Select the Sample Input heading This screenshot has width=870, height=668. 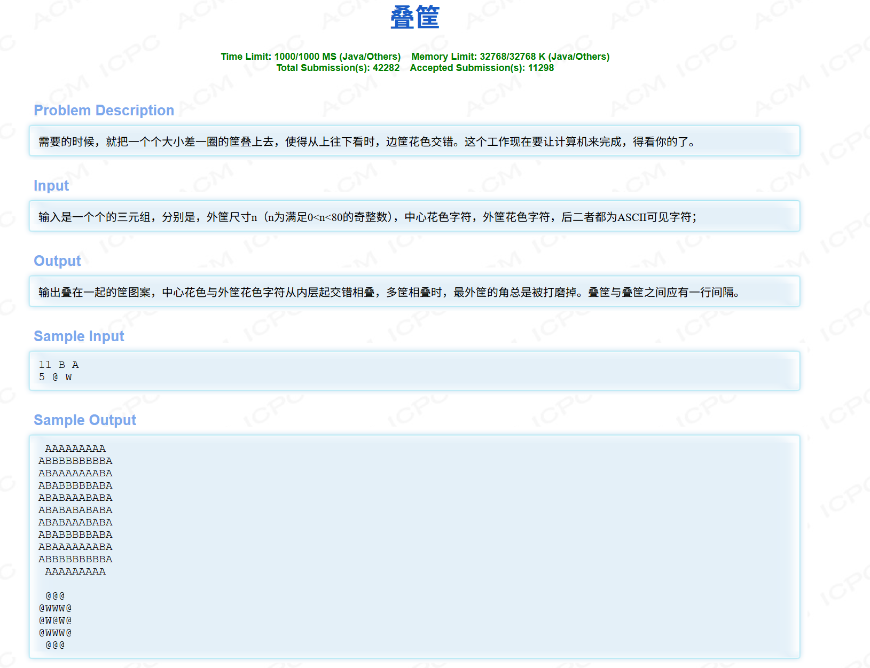click(x=79, y=336)
